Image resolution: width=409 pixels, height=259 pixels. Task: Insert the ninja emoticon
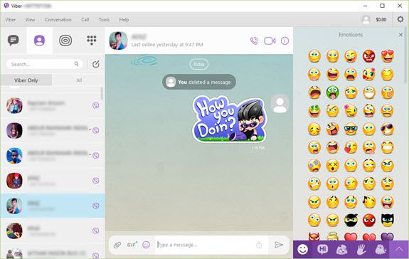point(351,220)
